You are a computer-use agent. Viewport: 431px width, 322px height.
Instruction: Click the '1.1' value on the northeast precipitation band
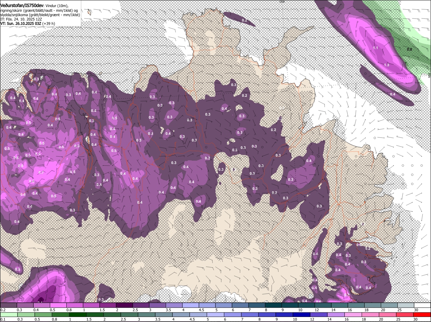(376, 48)
